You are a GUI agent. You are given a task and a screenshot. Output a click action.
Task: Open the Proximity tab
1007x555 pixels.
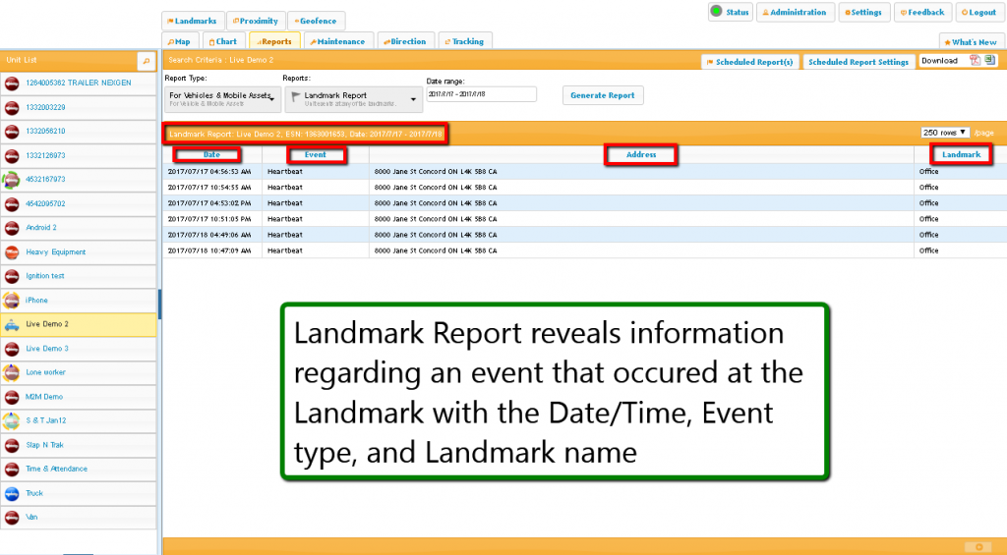256,21
